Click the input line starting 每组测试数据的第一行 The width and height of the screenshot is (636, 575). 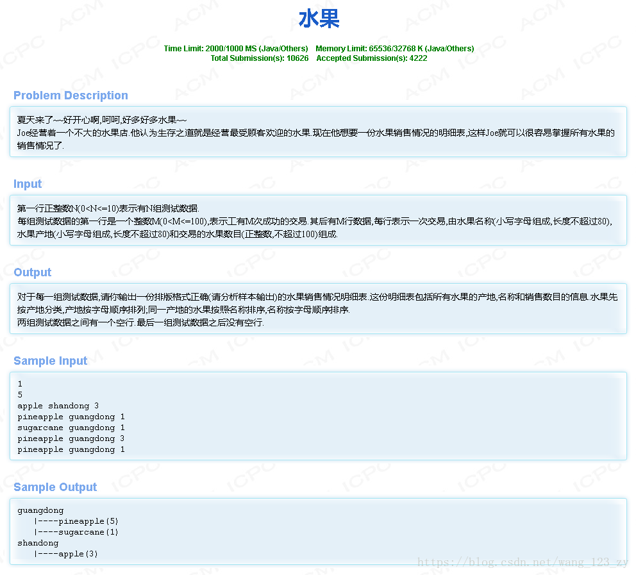coord(315,221)
